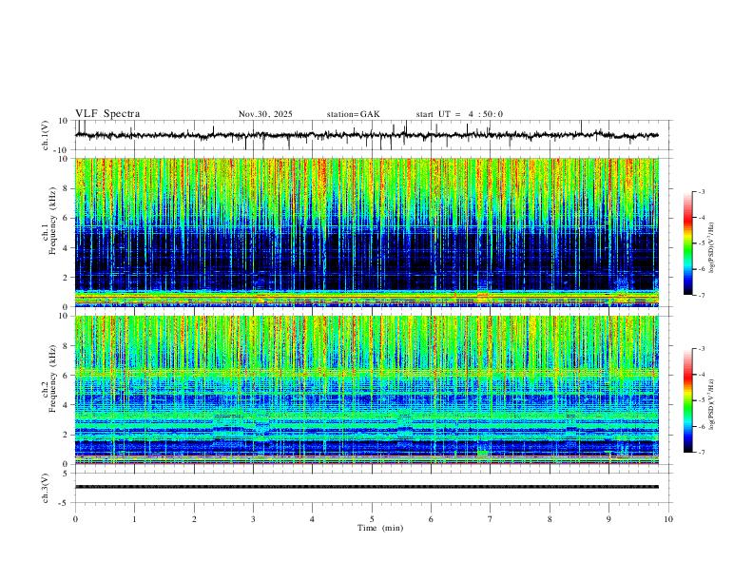753x582 pixels.
Task: Click the time-axis tick label "5"
Action: click(x=372, y=519)
